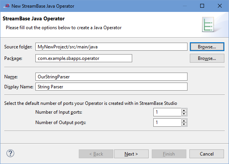Screen dimensions: 229x164
Task: Maximize the dialog window
Action: pyautogui.click(x=202, y=6)
